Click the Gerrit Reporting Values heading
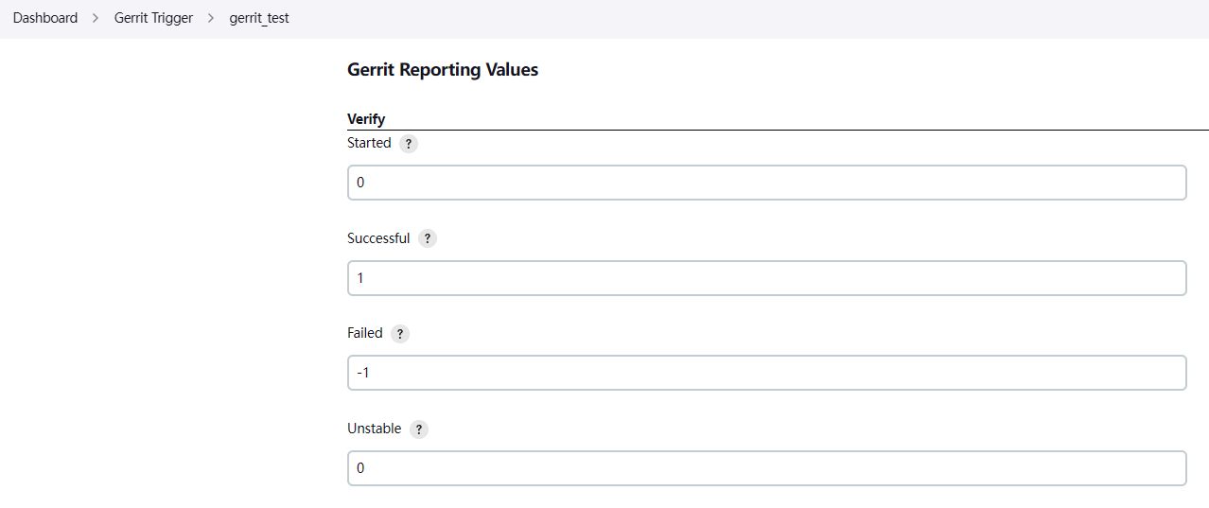 tap(443, 70)
